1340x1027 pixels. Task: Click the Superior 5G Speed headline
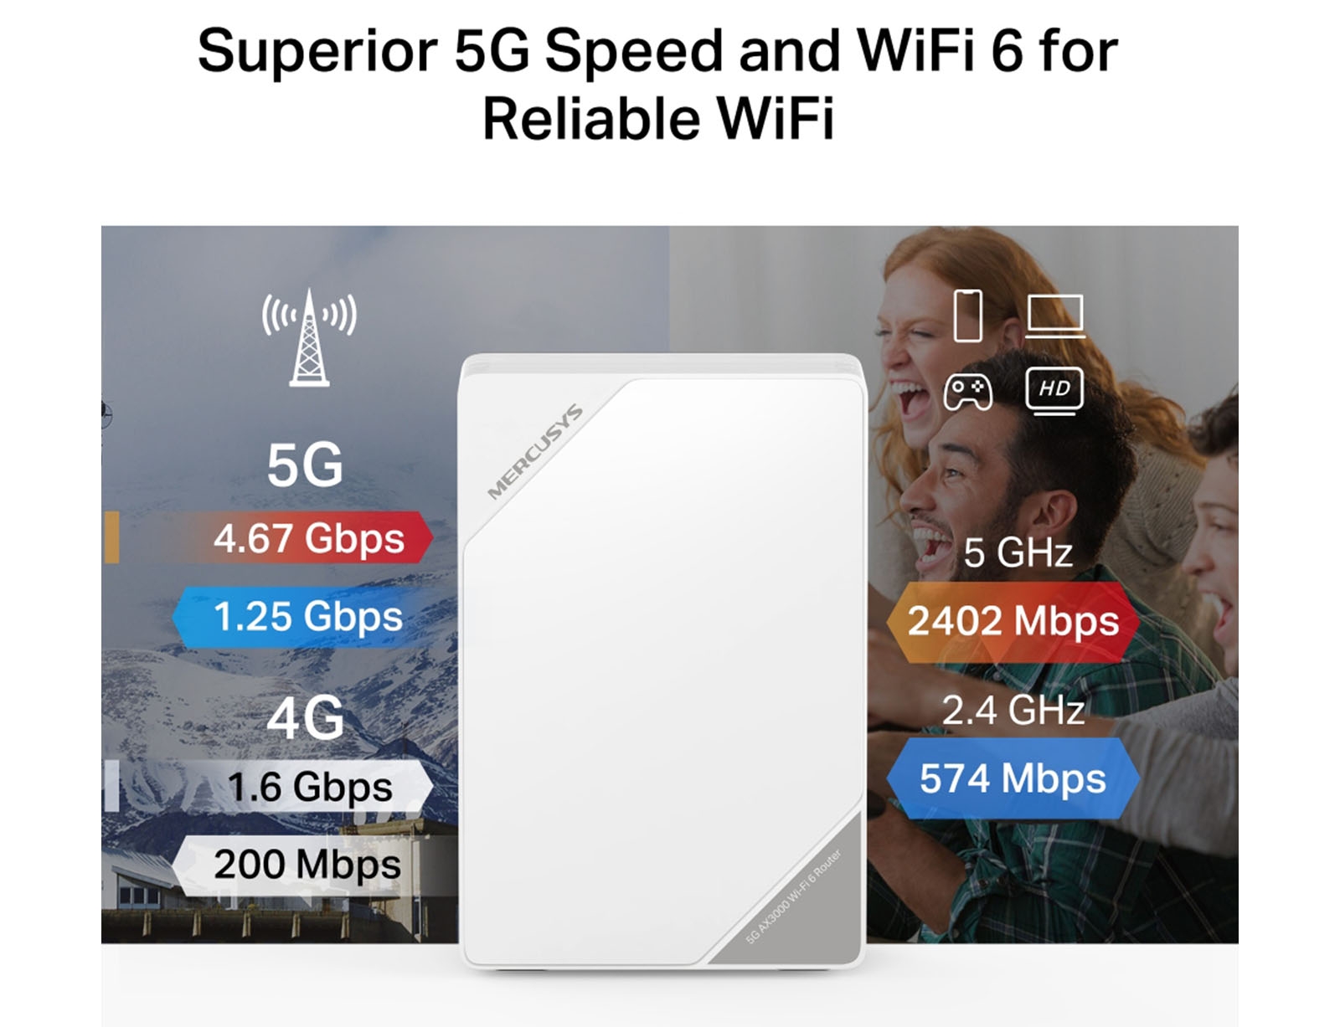click(x=657, y=50)
